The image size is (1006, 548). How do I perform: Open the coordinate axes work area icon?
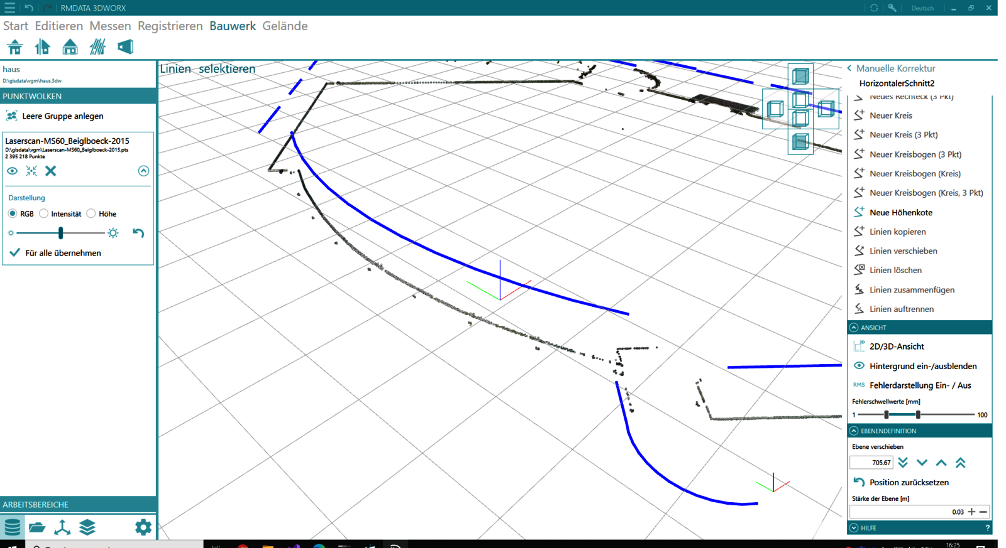pyautogui.click(x=62, y=527)
